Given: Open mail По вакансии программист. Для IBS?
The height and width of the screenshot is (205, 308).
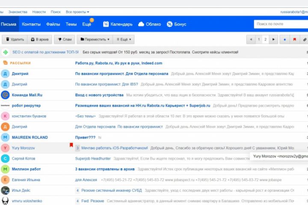Looking at the screenshot, I should 107,85.
